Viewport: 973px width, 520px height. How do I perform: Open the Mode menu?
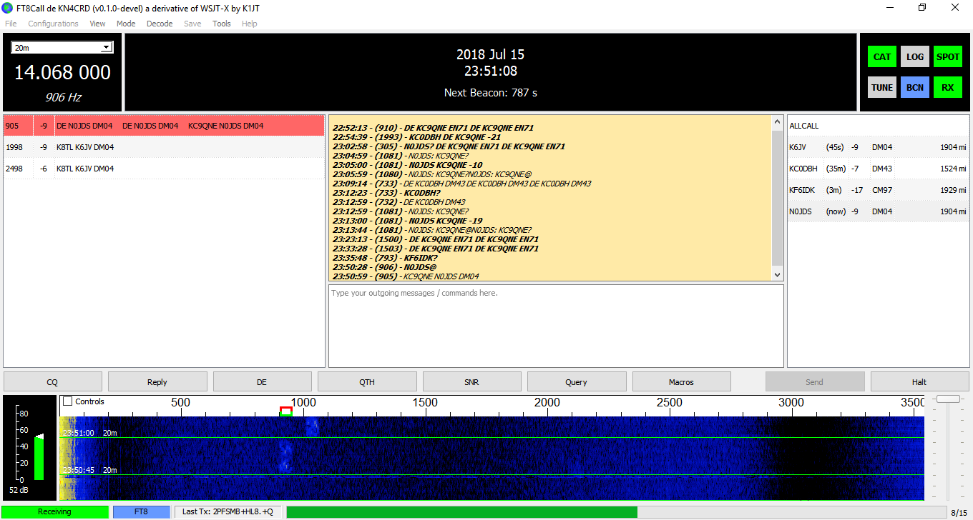126,24
